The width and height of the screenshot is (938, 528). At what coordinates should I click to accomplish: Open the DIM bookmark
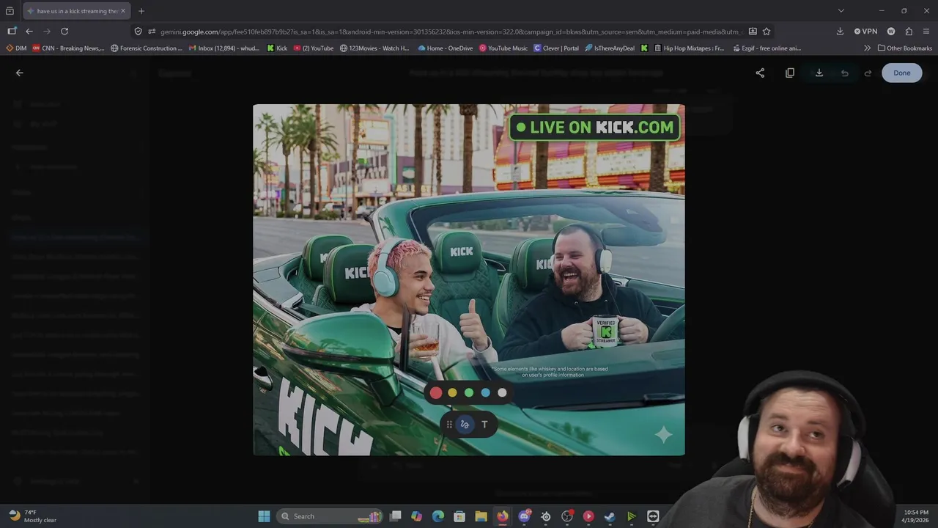(x=16, y=48)
